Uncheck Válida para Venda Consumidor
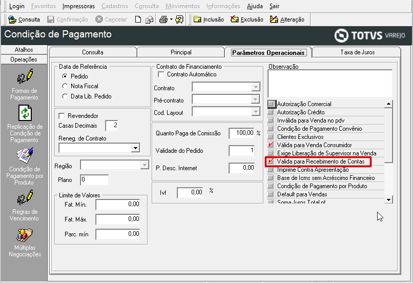 (271, 145)
